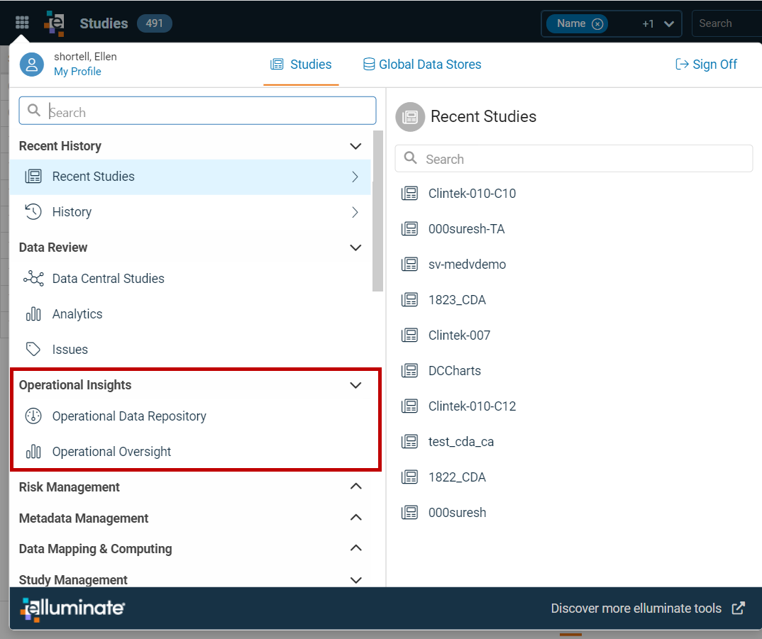Screen dimensions: 762x639
Task: Open study 000suresh-TA
Action: 467,229
